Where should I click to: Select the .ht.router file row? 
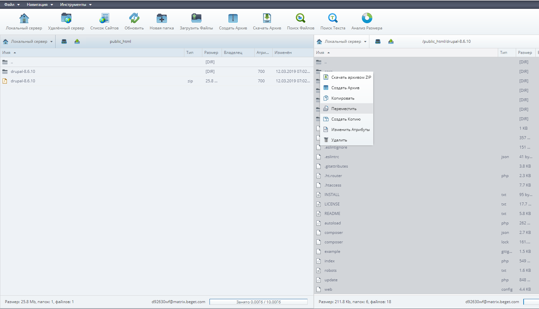click(x=426, y=176)
